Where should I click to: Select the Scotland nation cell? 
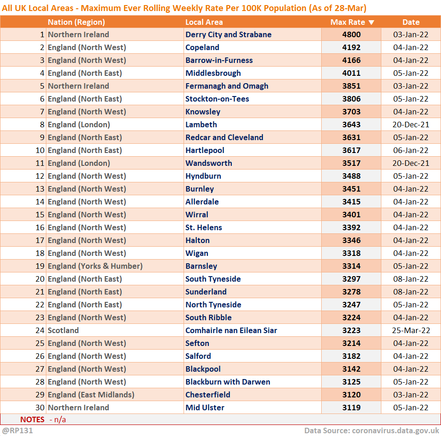63,330
